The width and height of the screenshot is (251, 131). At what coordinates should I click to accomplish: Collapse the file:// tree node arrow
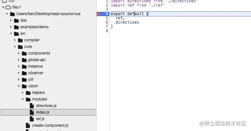(3, 7)
